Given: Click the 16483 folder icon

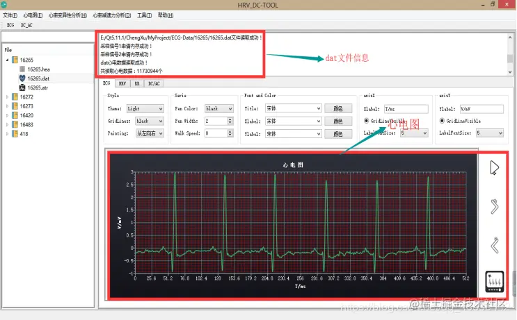Looking at the screenshot, I should point(15,125).
